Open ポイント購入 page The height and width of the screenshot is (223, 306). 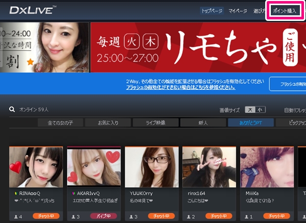[x=285, y=11]
